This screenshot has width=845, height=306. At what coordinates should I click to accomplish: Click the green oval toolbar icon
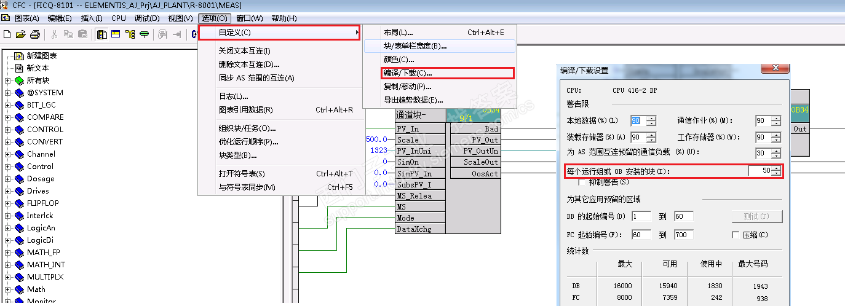[144, 34]
